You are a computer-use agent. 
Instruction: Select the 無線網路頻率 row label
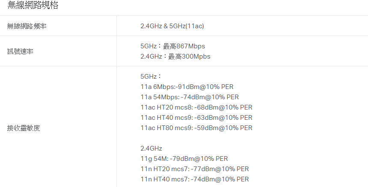[x=27, y=26]
